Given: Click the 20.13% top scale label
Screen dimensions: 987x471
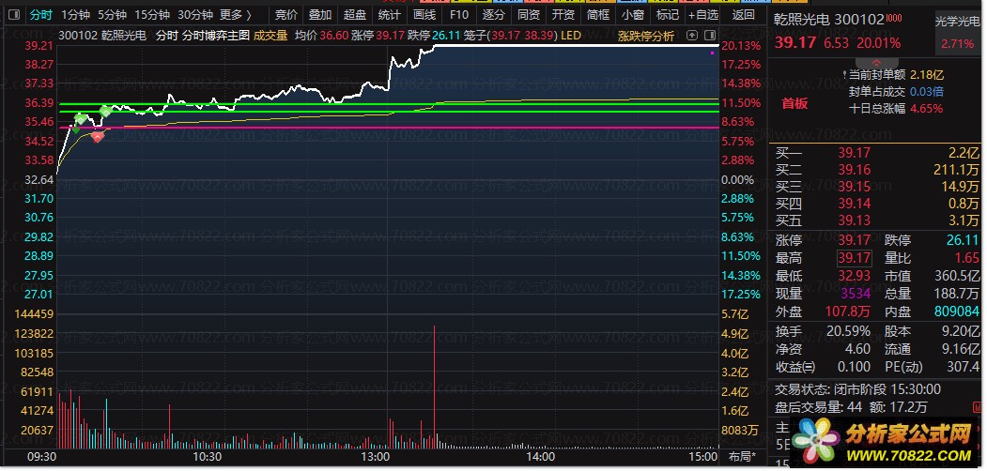Looking at the screenshot, I should coord(742,46).
